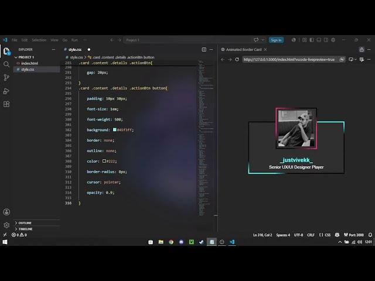Click the editor minimap

click(x=206, y=139)
